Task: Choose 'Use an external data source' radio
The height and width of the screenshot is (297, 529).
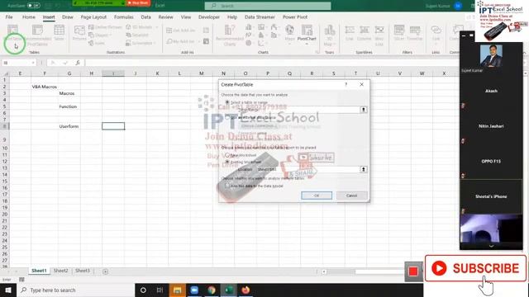Action: coord(227,117)
